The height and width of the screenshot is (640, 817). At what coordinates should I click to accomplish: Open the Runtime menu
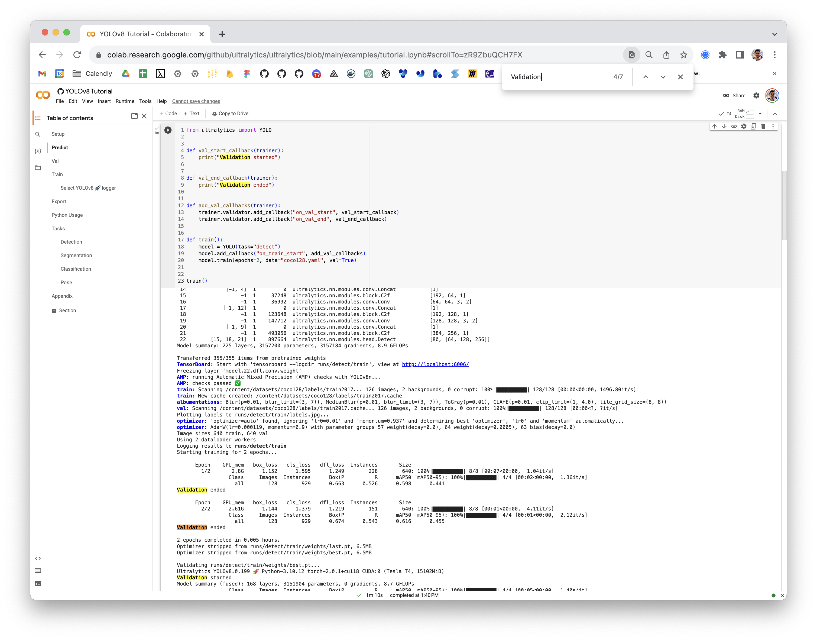pyautogui.click(x=125, y=101)
